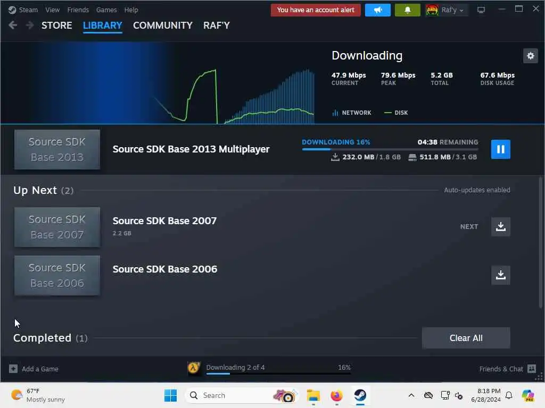Open the COMMUNITY tab

[x=163, y=25]
